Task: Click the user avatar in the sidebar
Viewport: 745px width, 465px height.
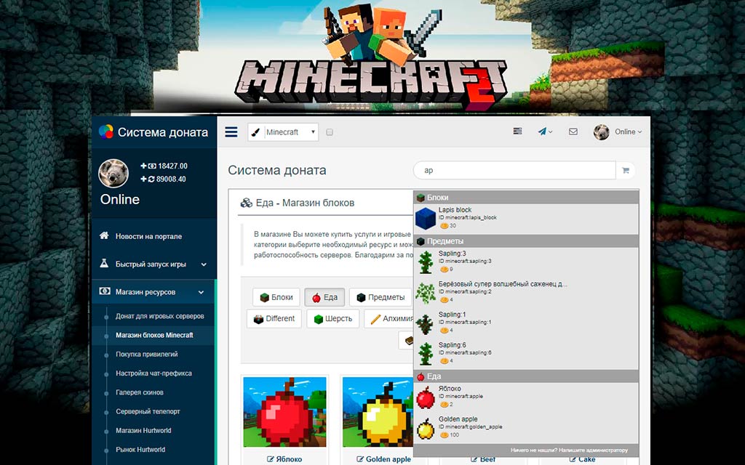Action: [x=113, y=173]
